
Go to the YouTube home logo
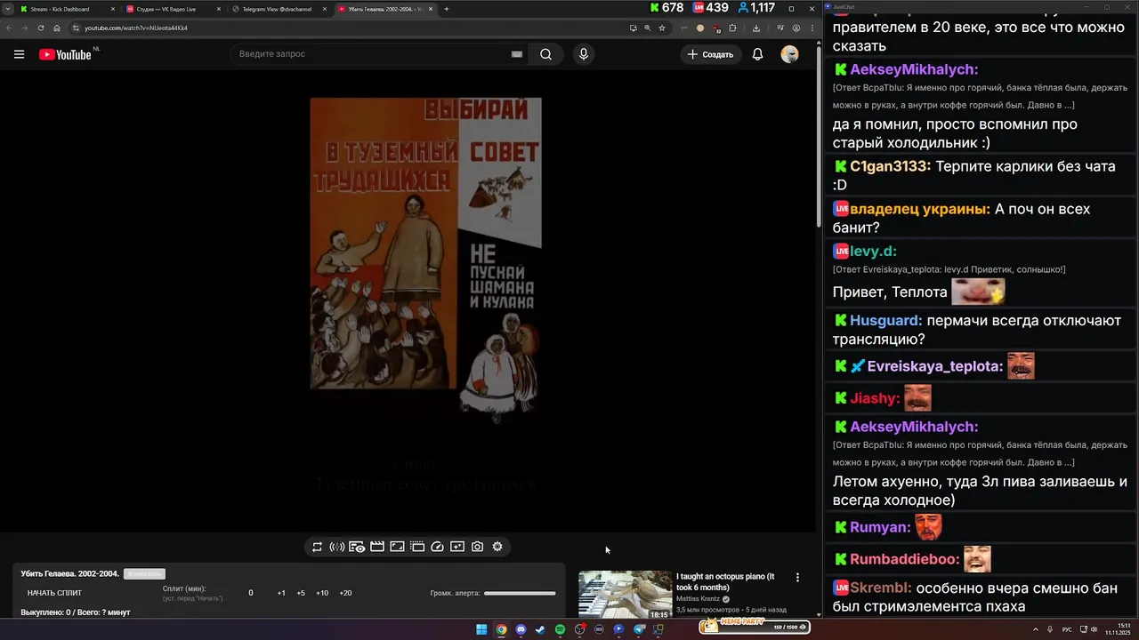65,54
